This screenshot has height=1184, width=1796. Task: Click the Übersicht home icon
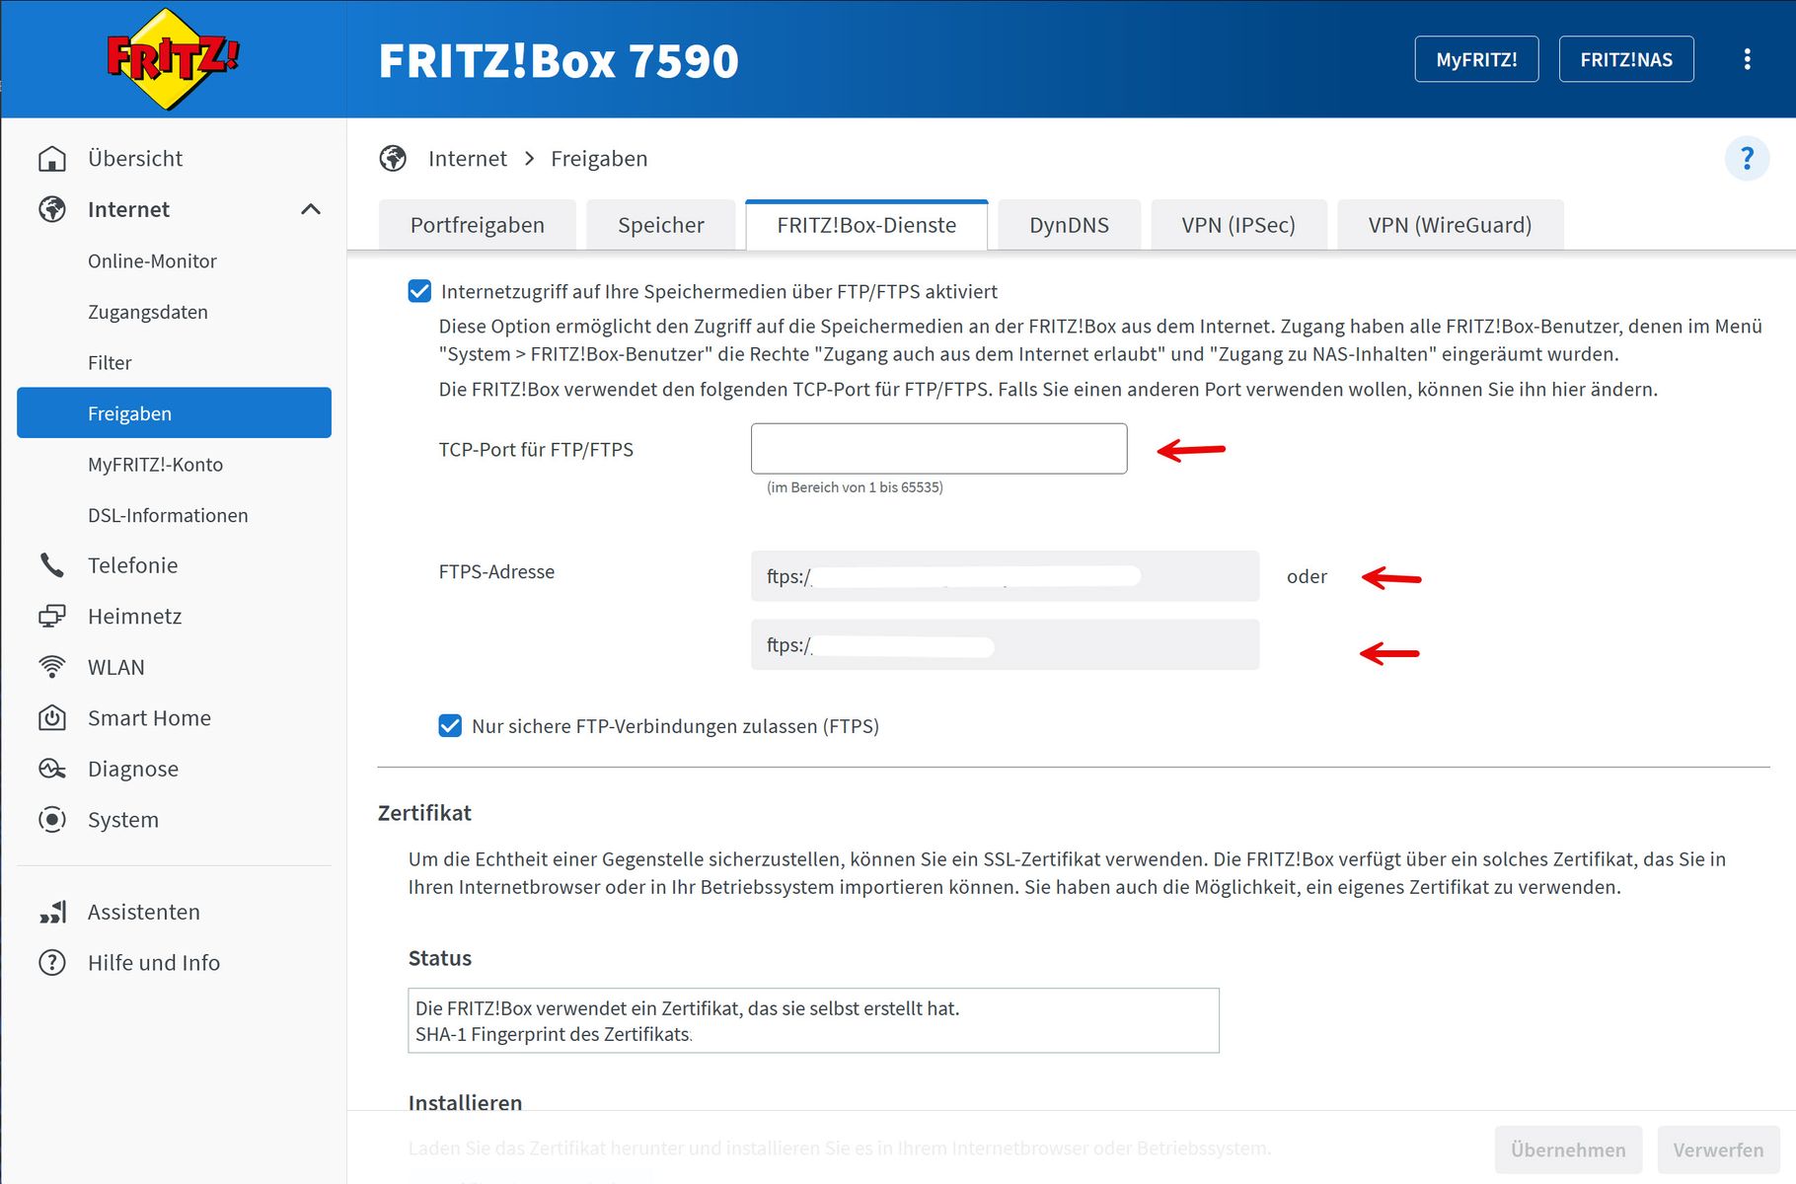pyautogui.click(x=52, y=159)
